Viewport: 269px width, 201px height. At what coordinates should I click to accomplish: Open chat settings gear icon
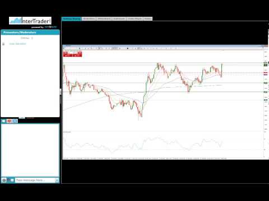coord(4,180)
